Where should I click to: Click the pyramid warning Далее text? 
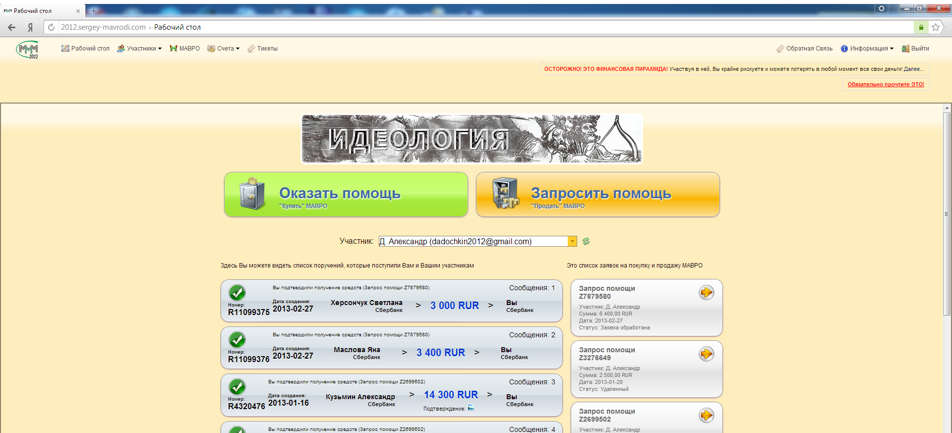913,69
